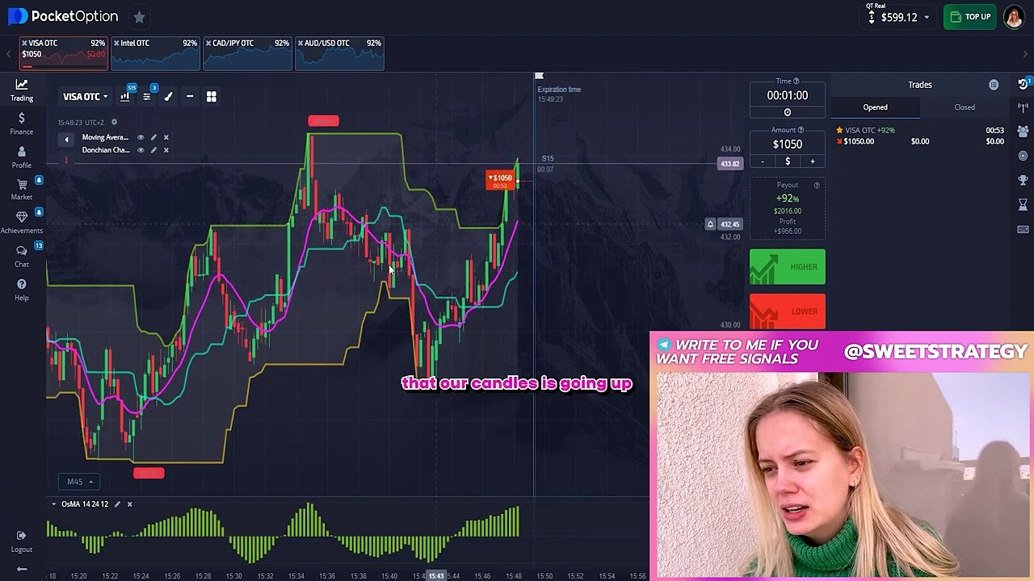View the Achievements page
The image size is (1034, 581).
[x=22, y=223]
